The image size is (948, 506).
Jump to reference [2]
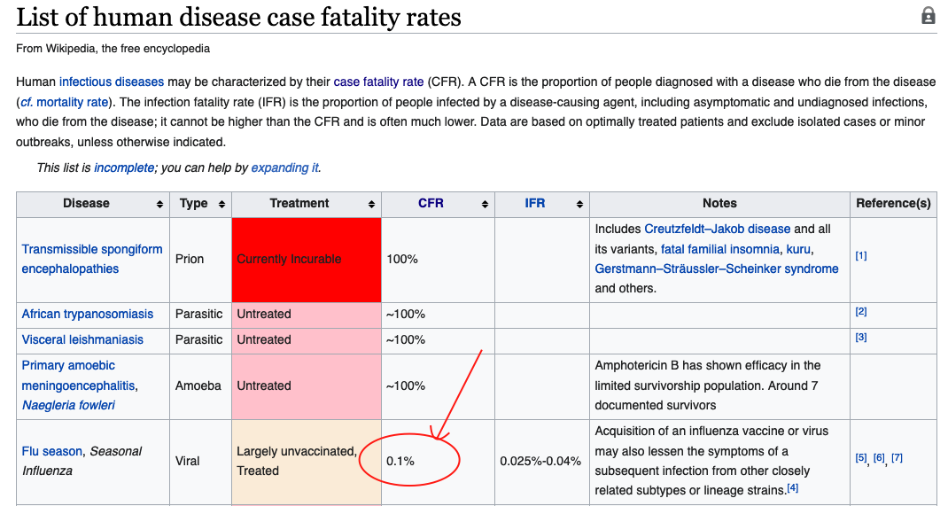pyautogui.click(x=861, y=311)
